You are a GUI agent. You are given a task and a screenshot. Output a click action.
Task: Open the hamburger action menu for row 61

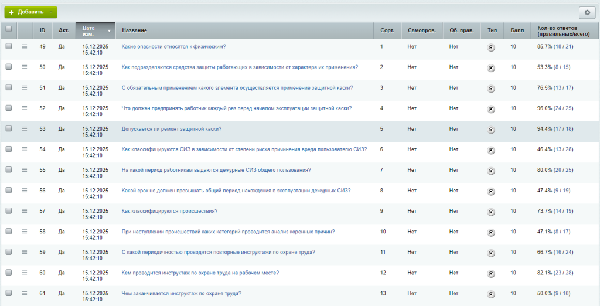pyautogui.click(x=25, y=293)
